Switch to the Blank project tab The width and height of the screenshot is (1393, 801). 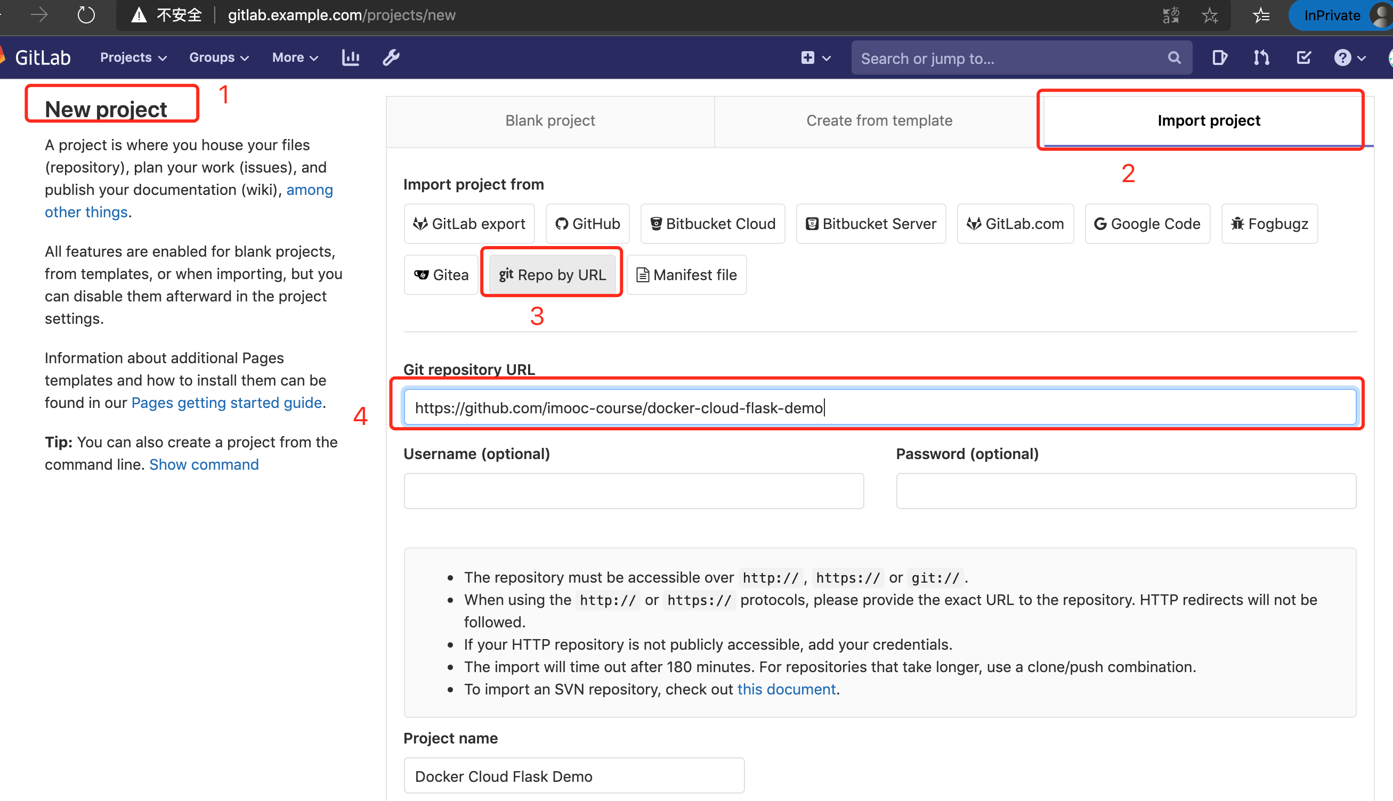tap(550, 120)
